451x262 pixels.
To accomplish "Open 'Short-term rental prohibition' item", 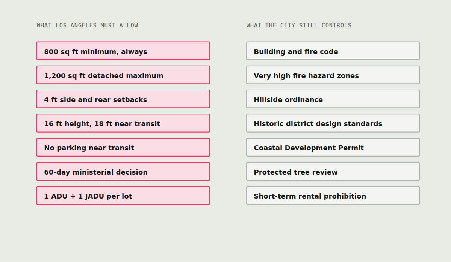I will point(333,196).
